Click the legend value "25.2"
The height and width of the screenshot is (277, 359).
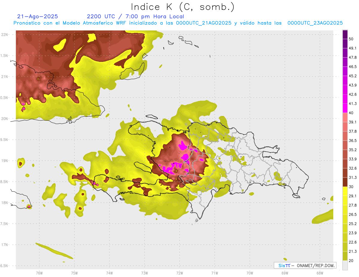pyautogui.click(x=353, y=224)
